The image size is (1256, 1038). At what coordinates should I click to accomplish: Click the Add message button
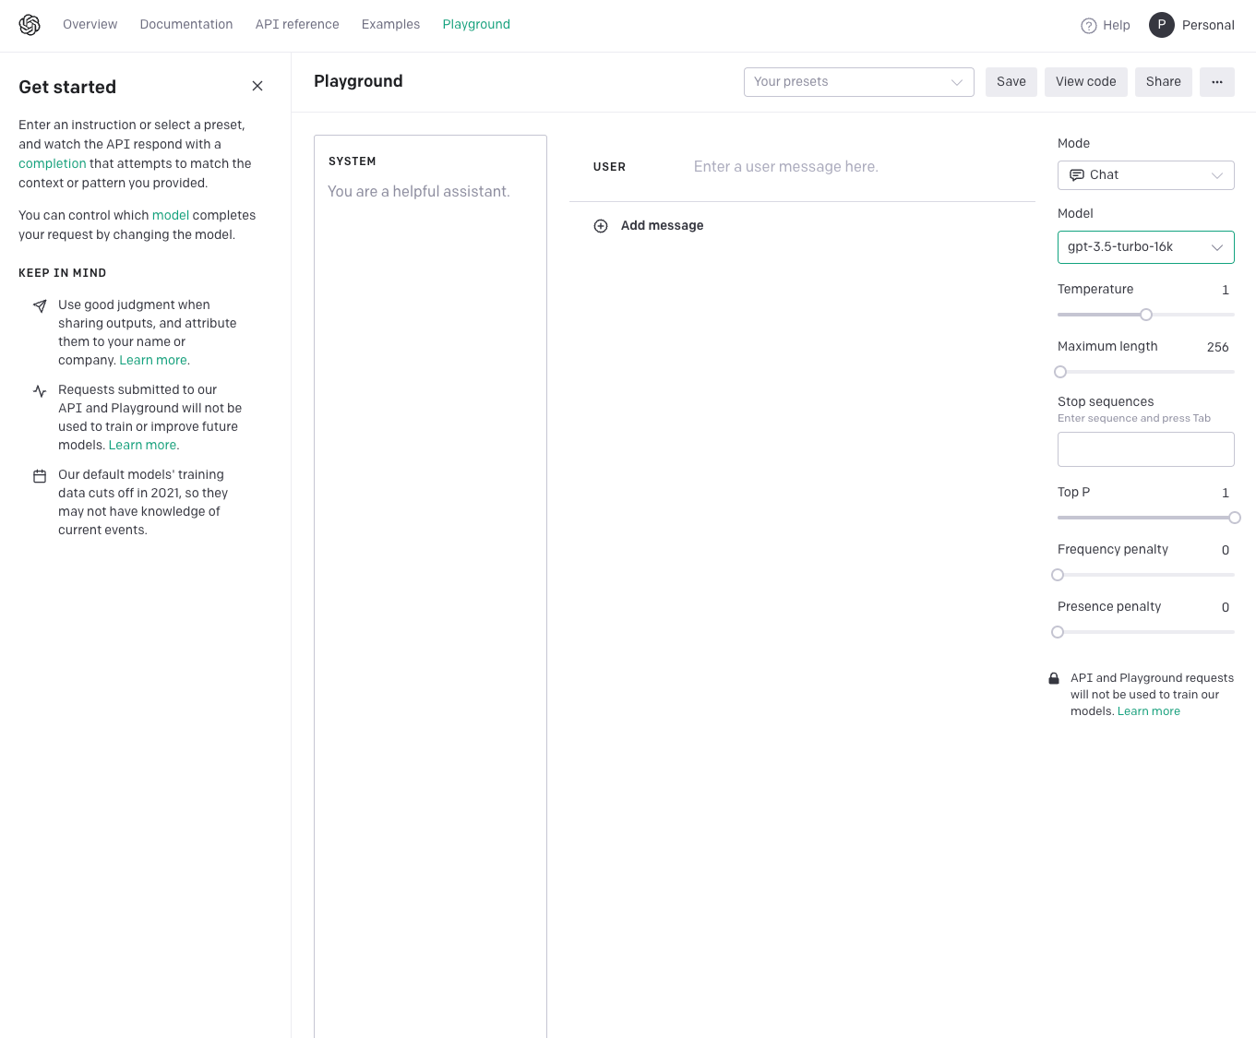[649, 226]
